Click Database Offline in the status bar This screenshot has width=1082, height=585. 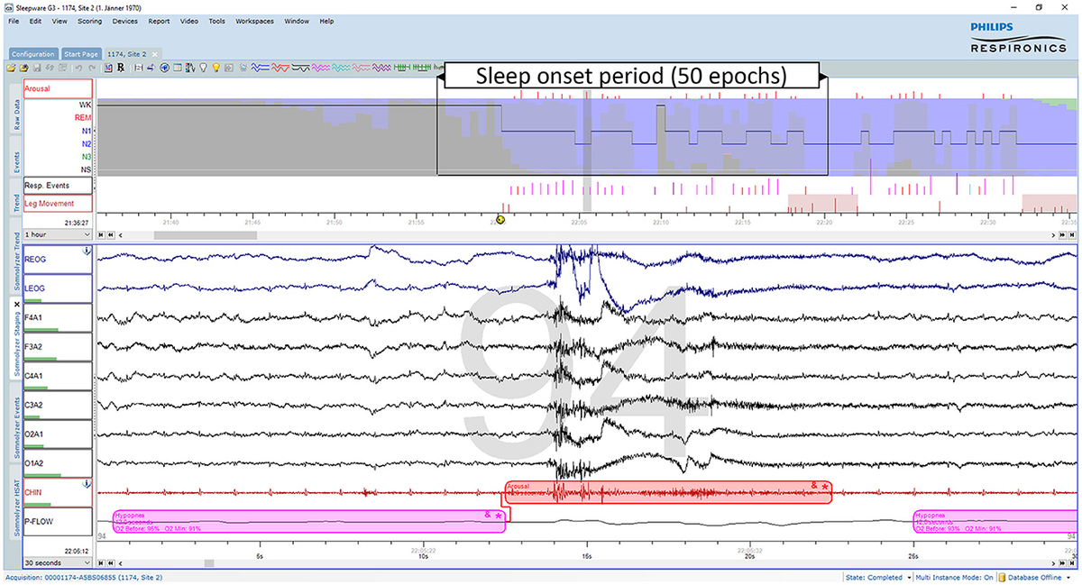pos(1033,577)
